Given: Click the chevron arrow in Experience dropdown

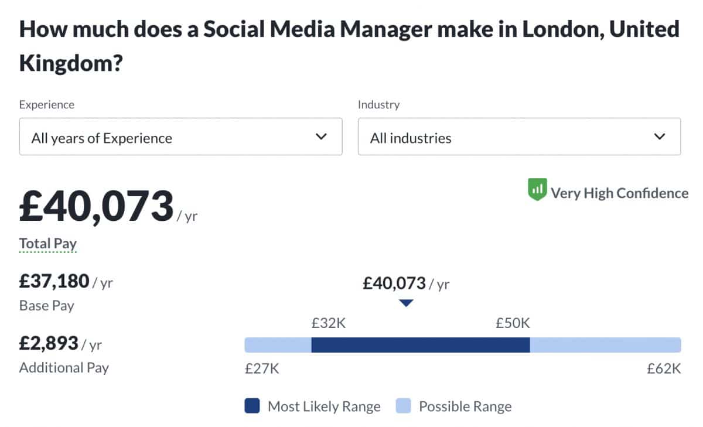Looking at the screenshot, I should click(x=321, y=136).
